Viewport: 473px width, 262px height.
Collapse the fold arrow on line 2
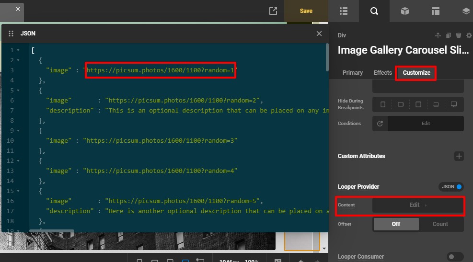[18, 60]
